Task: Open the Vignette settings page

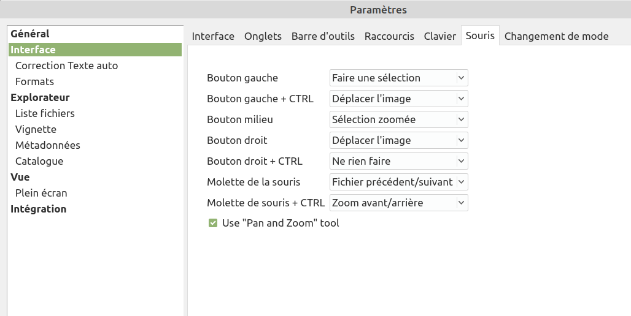Action: click(x=36, y=129)
